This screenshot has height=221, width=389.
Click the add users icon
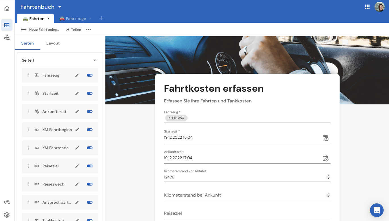(7, 202)
